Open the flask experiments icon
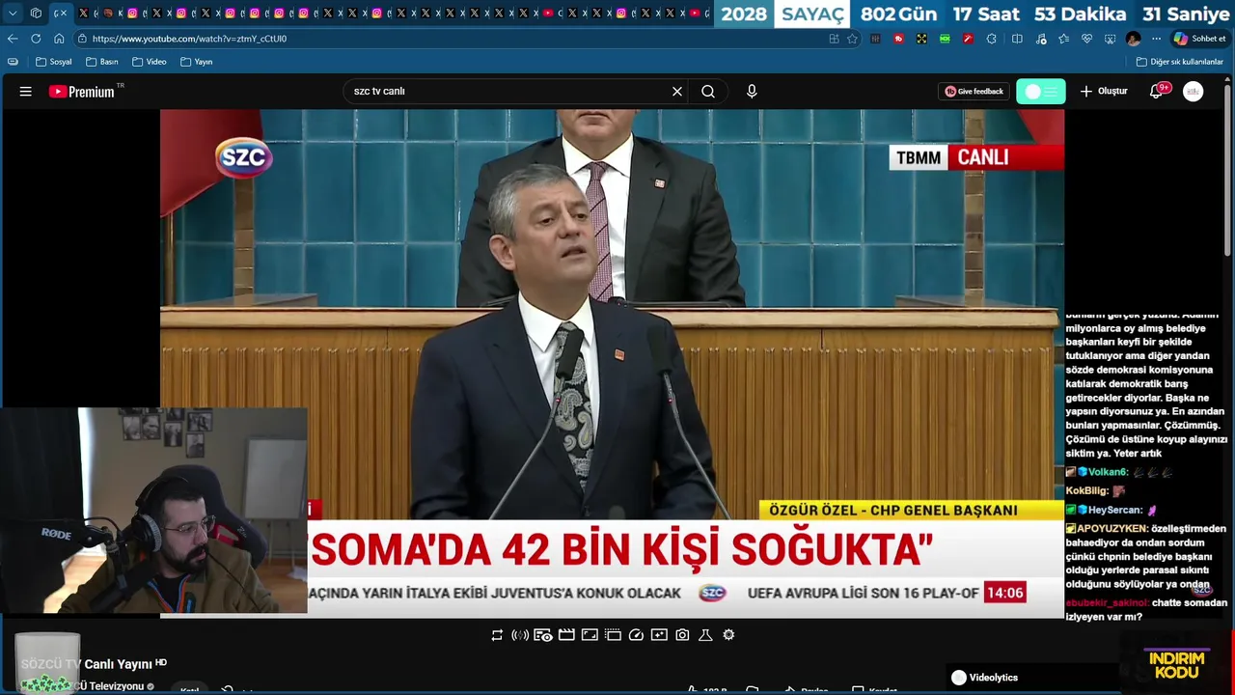 click(705, 635)
